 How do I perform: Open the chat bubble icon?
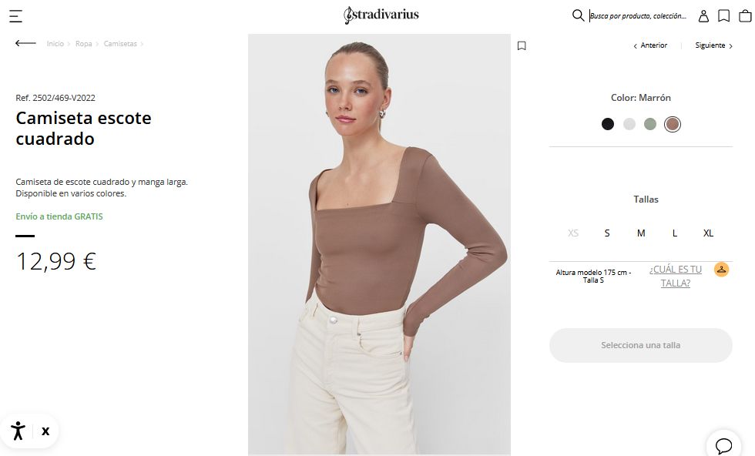tap(723, 445)
